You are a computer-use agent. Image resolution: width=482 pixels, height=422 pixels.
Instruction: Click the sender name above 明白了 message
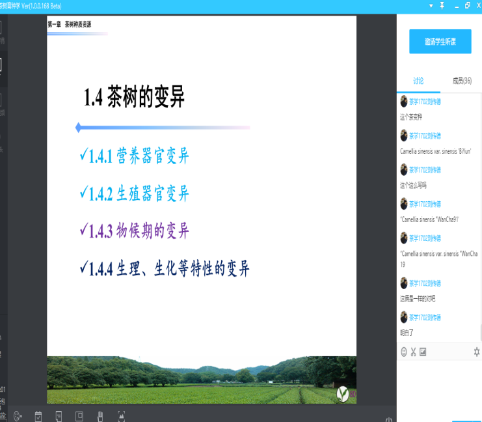tap(425, 317)
